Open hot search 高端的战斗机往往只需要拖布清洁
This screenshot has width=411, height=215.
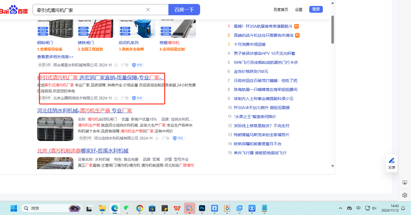pos(263,35)
